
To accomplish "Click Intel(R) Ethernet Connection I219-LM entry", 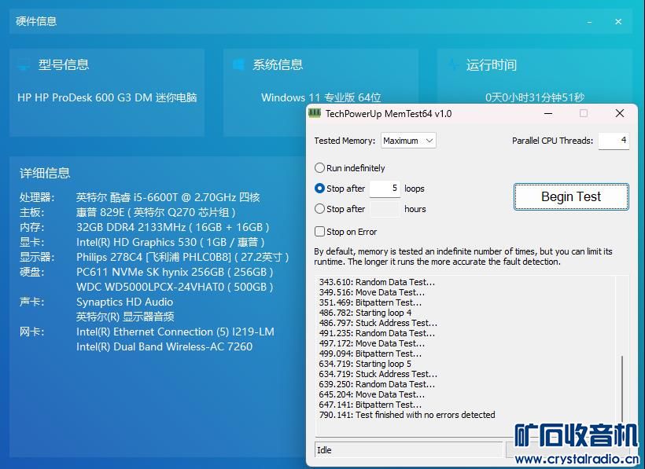I will [x=175, y=332].
